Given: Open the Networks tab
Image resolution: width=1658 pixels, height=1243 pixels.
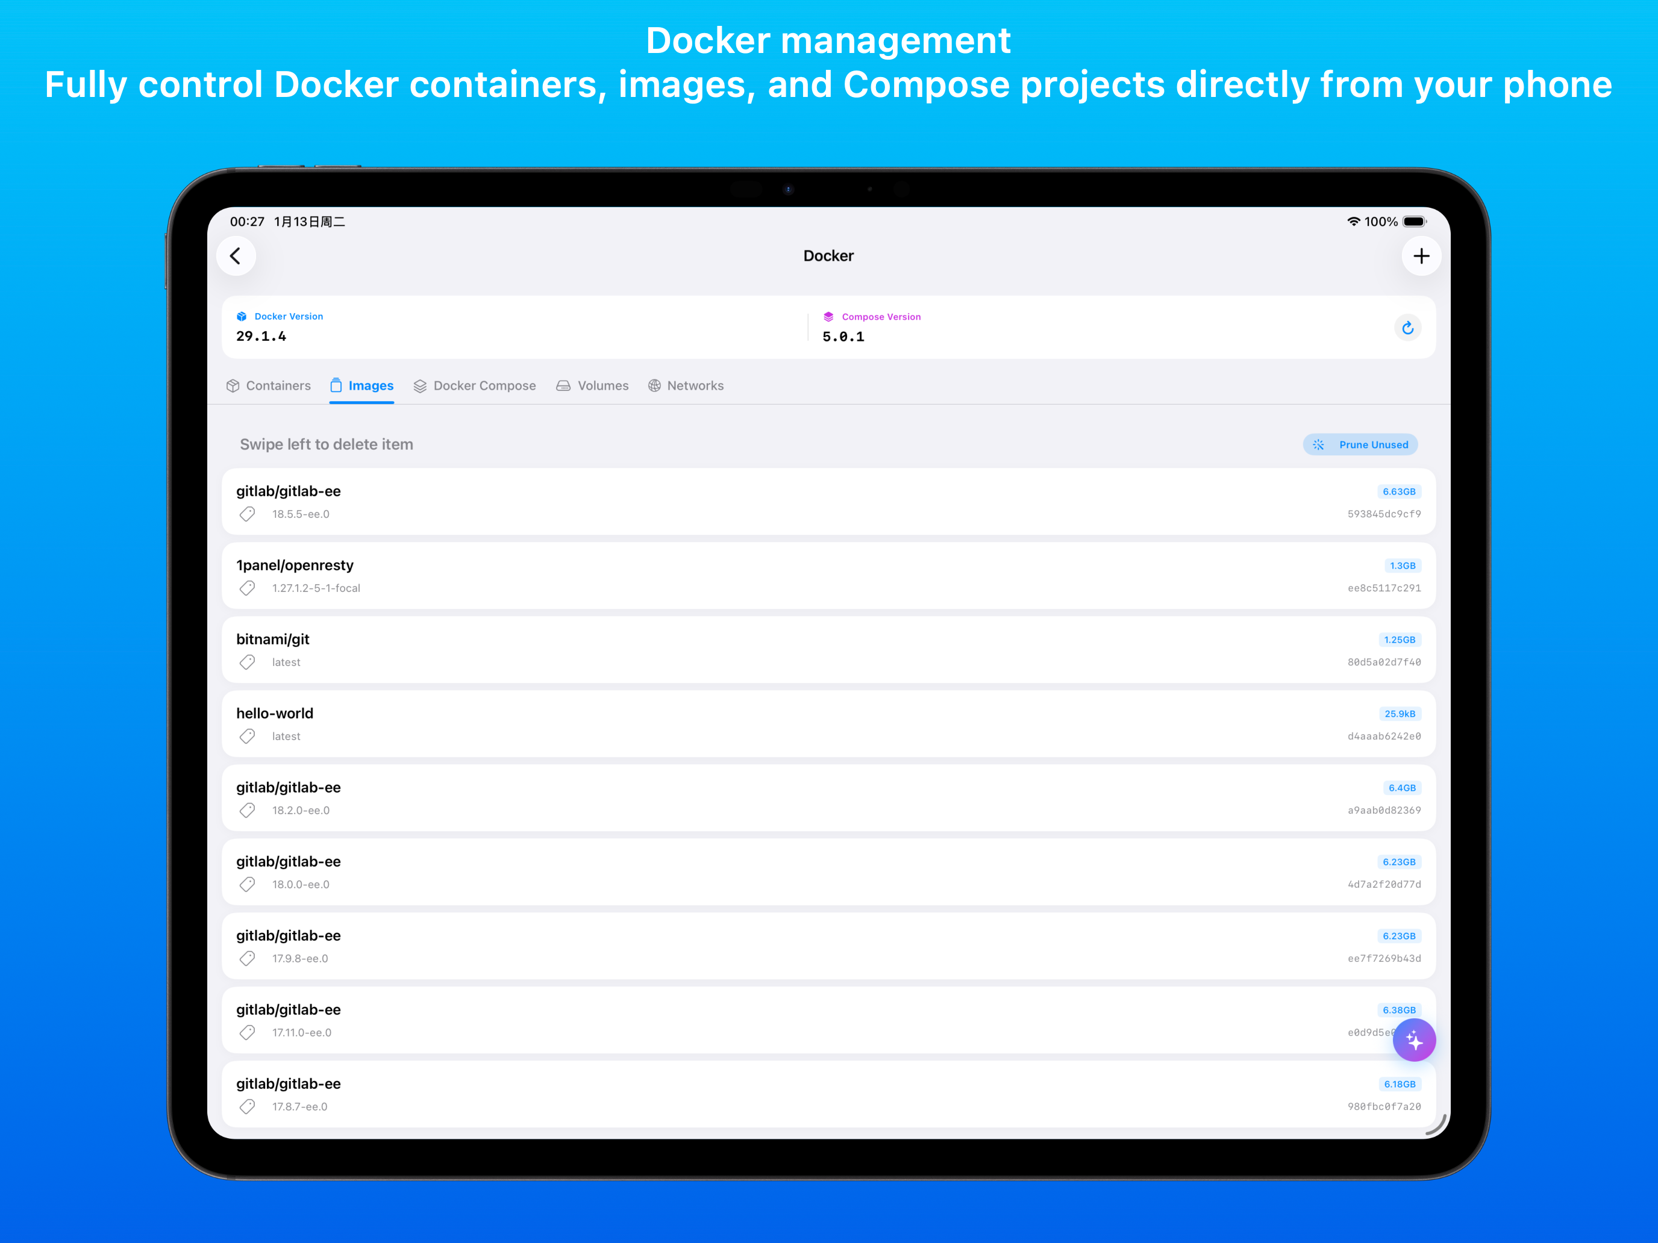Looking at the screenshot, I should [x=686, y=386].
